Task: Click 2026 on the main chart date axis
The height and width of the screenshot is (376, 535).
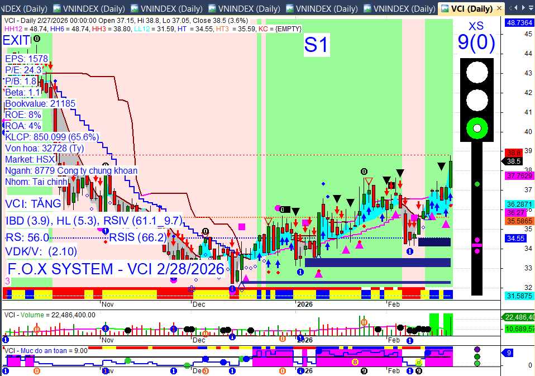Action: click(x=305, y=304)
